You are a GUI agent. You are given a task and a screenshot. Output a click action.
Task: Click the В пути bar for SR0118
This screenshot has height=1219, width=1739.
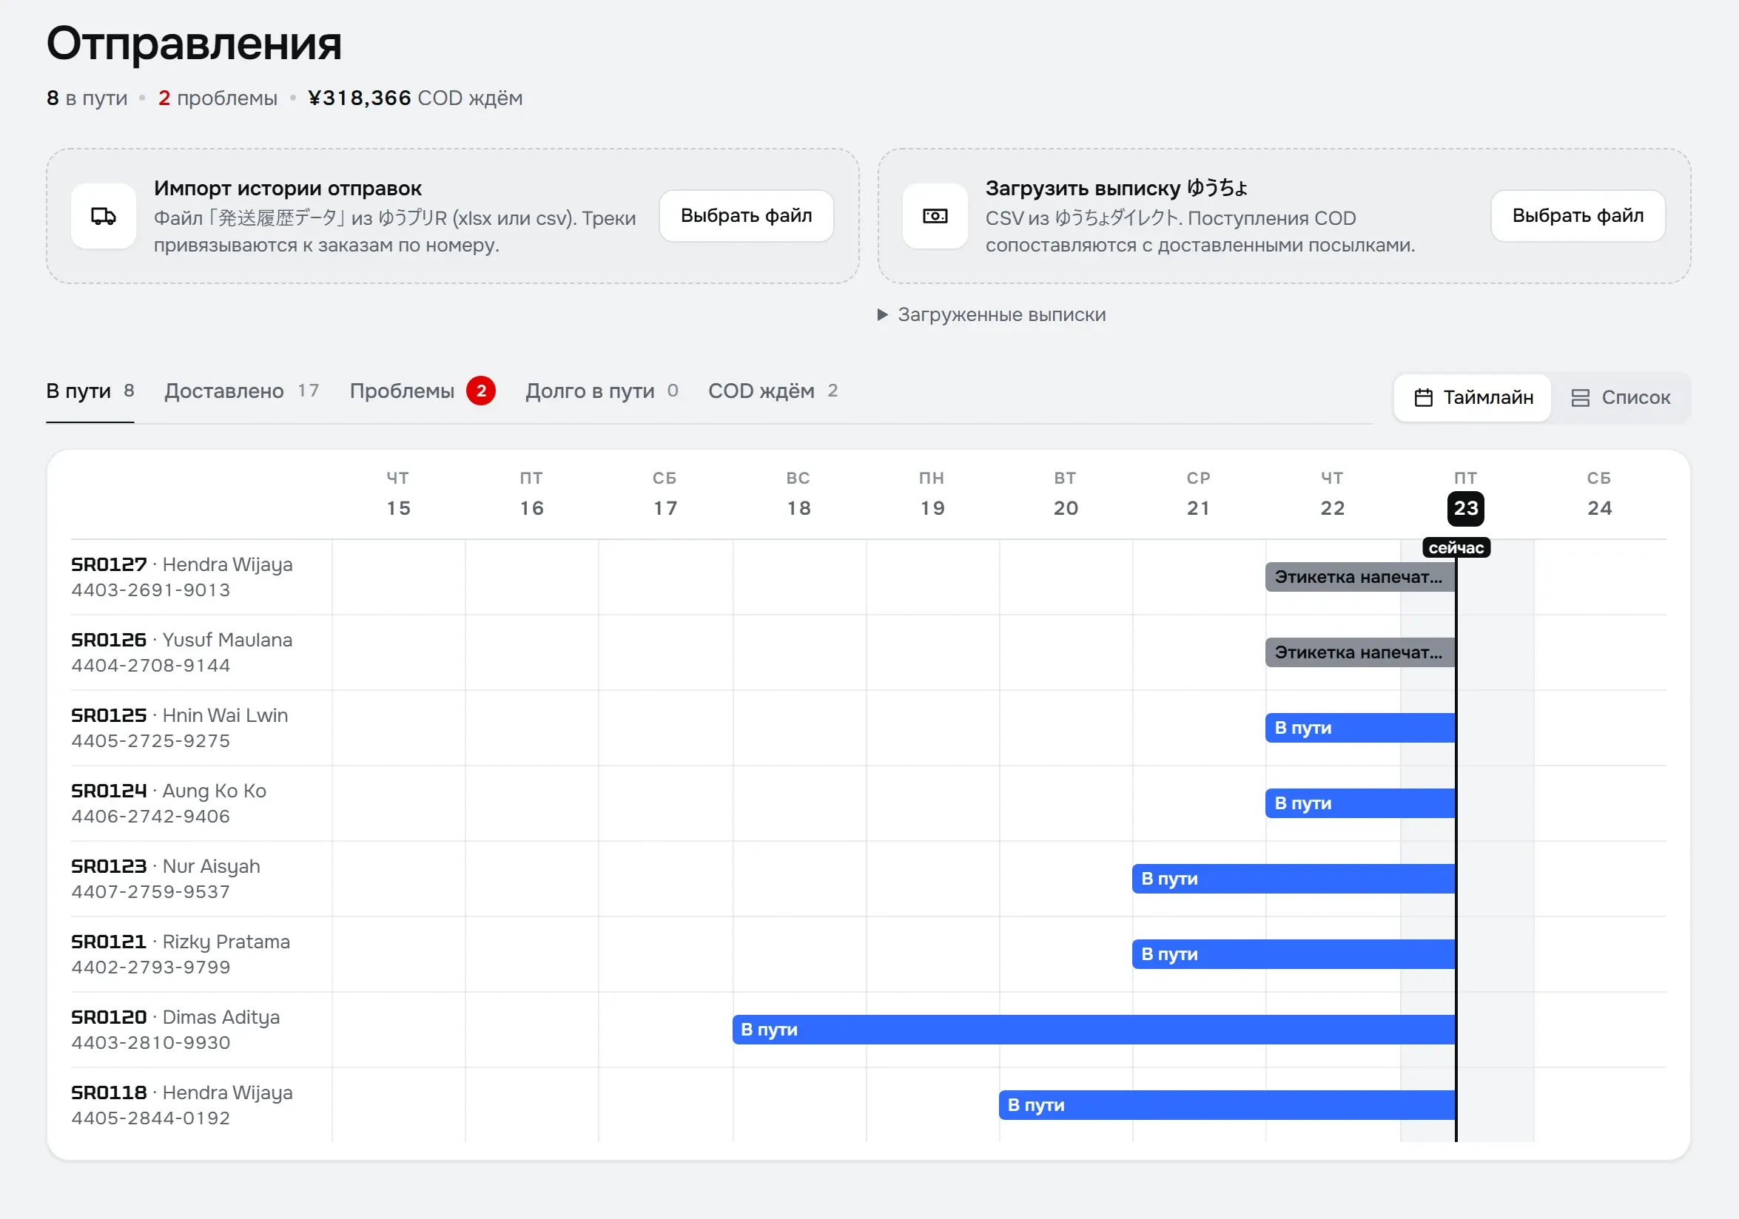tap(1226, 1105)
